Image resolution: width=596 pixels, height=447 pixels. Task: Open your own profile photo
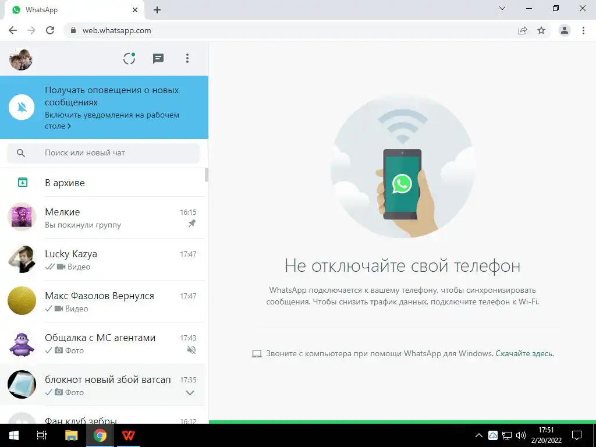(x=20, y=59)
